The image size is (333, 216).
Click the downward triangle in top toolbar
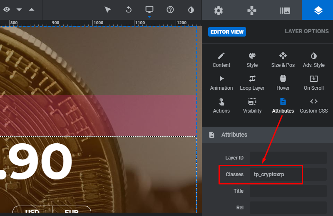point(19,10)
